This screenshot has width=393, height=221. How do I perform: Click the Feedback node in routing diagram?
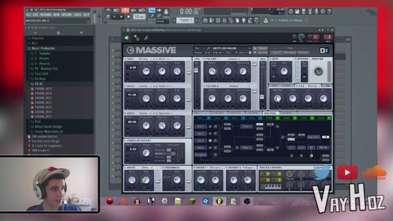click(201, 155)
